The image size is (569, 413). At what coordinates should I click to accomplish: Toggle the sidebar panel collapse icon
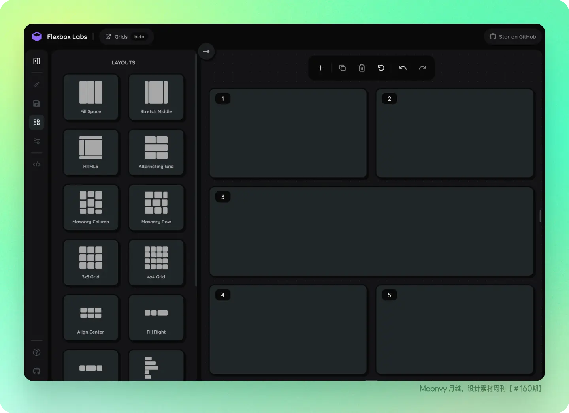tap(37, 61)
